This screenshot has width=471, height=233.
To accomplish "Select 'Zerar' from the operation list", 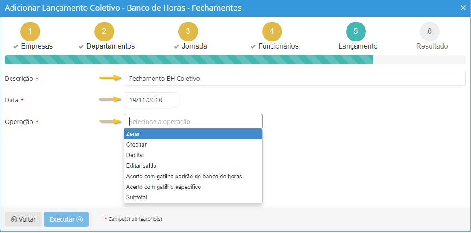I will (x=193, y=134).
